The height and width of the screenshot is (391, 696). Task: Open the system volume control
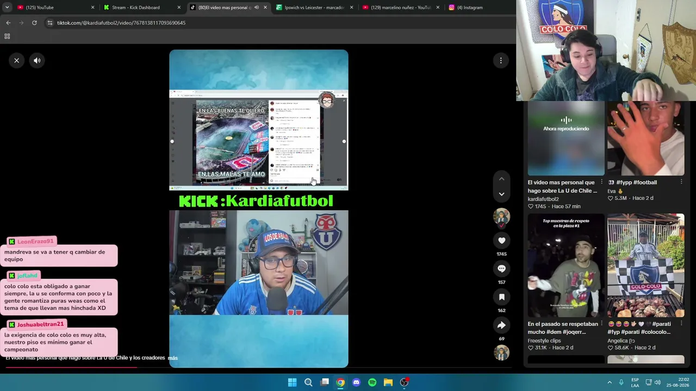657,382
